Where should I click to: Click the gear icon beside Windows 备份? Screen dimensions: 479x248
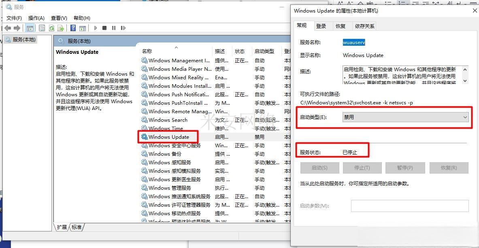(144, 154)
